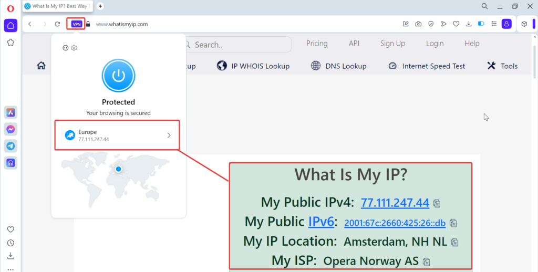The image size is (538, 272).
Task: Open the purple user profile icon
Action: 506,24
